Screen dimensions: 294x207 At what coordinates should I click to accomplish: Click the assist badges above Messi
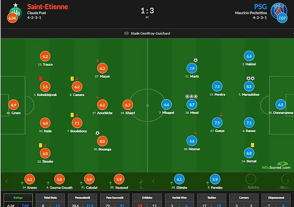pos(192,96)
